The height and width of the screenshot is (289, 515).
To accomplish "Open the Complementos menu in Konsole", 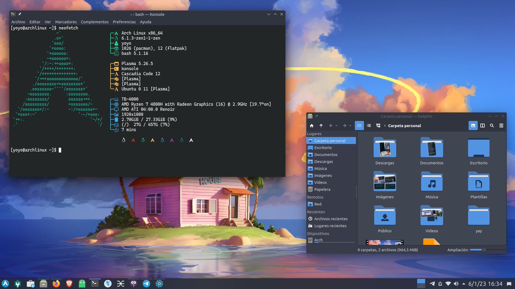I will [x=95, y=22].
